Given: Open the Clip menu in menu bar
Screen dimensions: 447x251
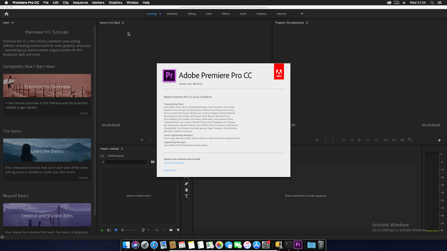Looking at the screenshot, I should [66, 3].
